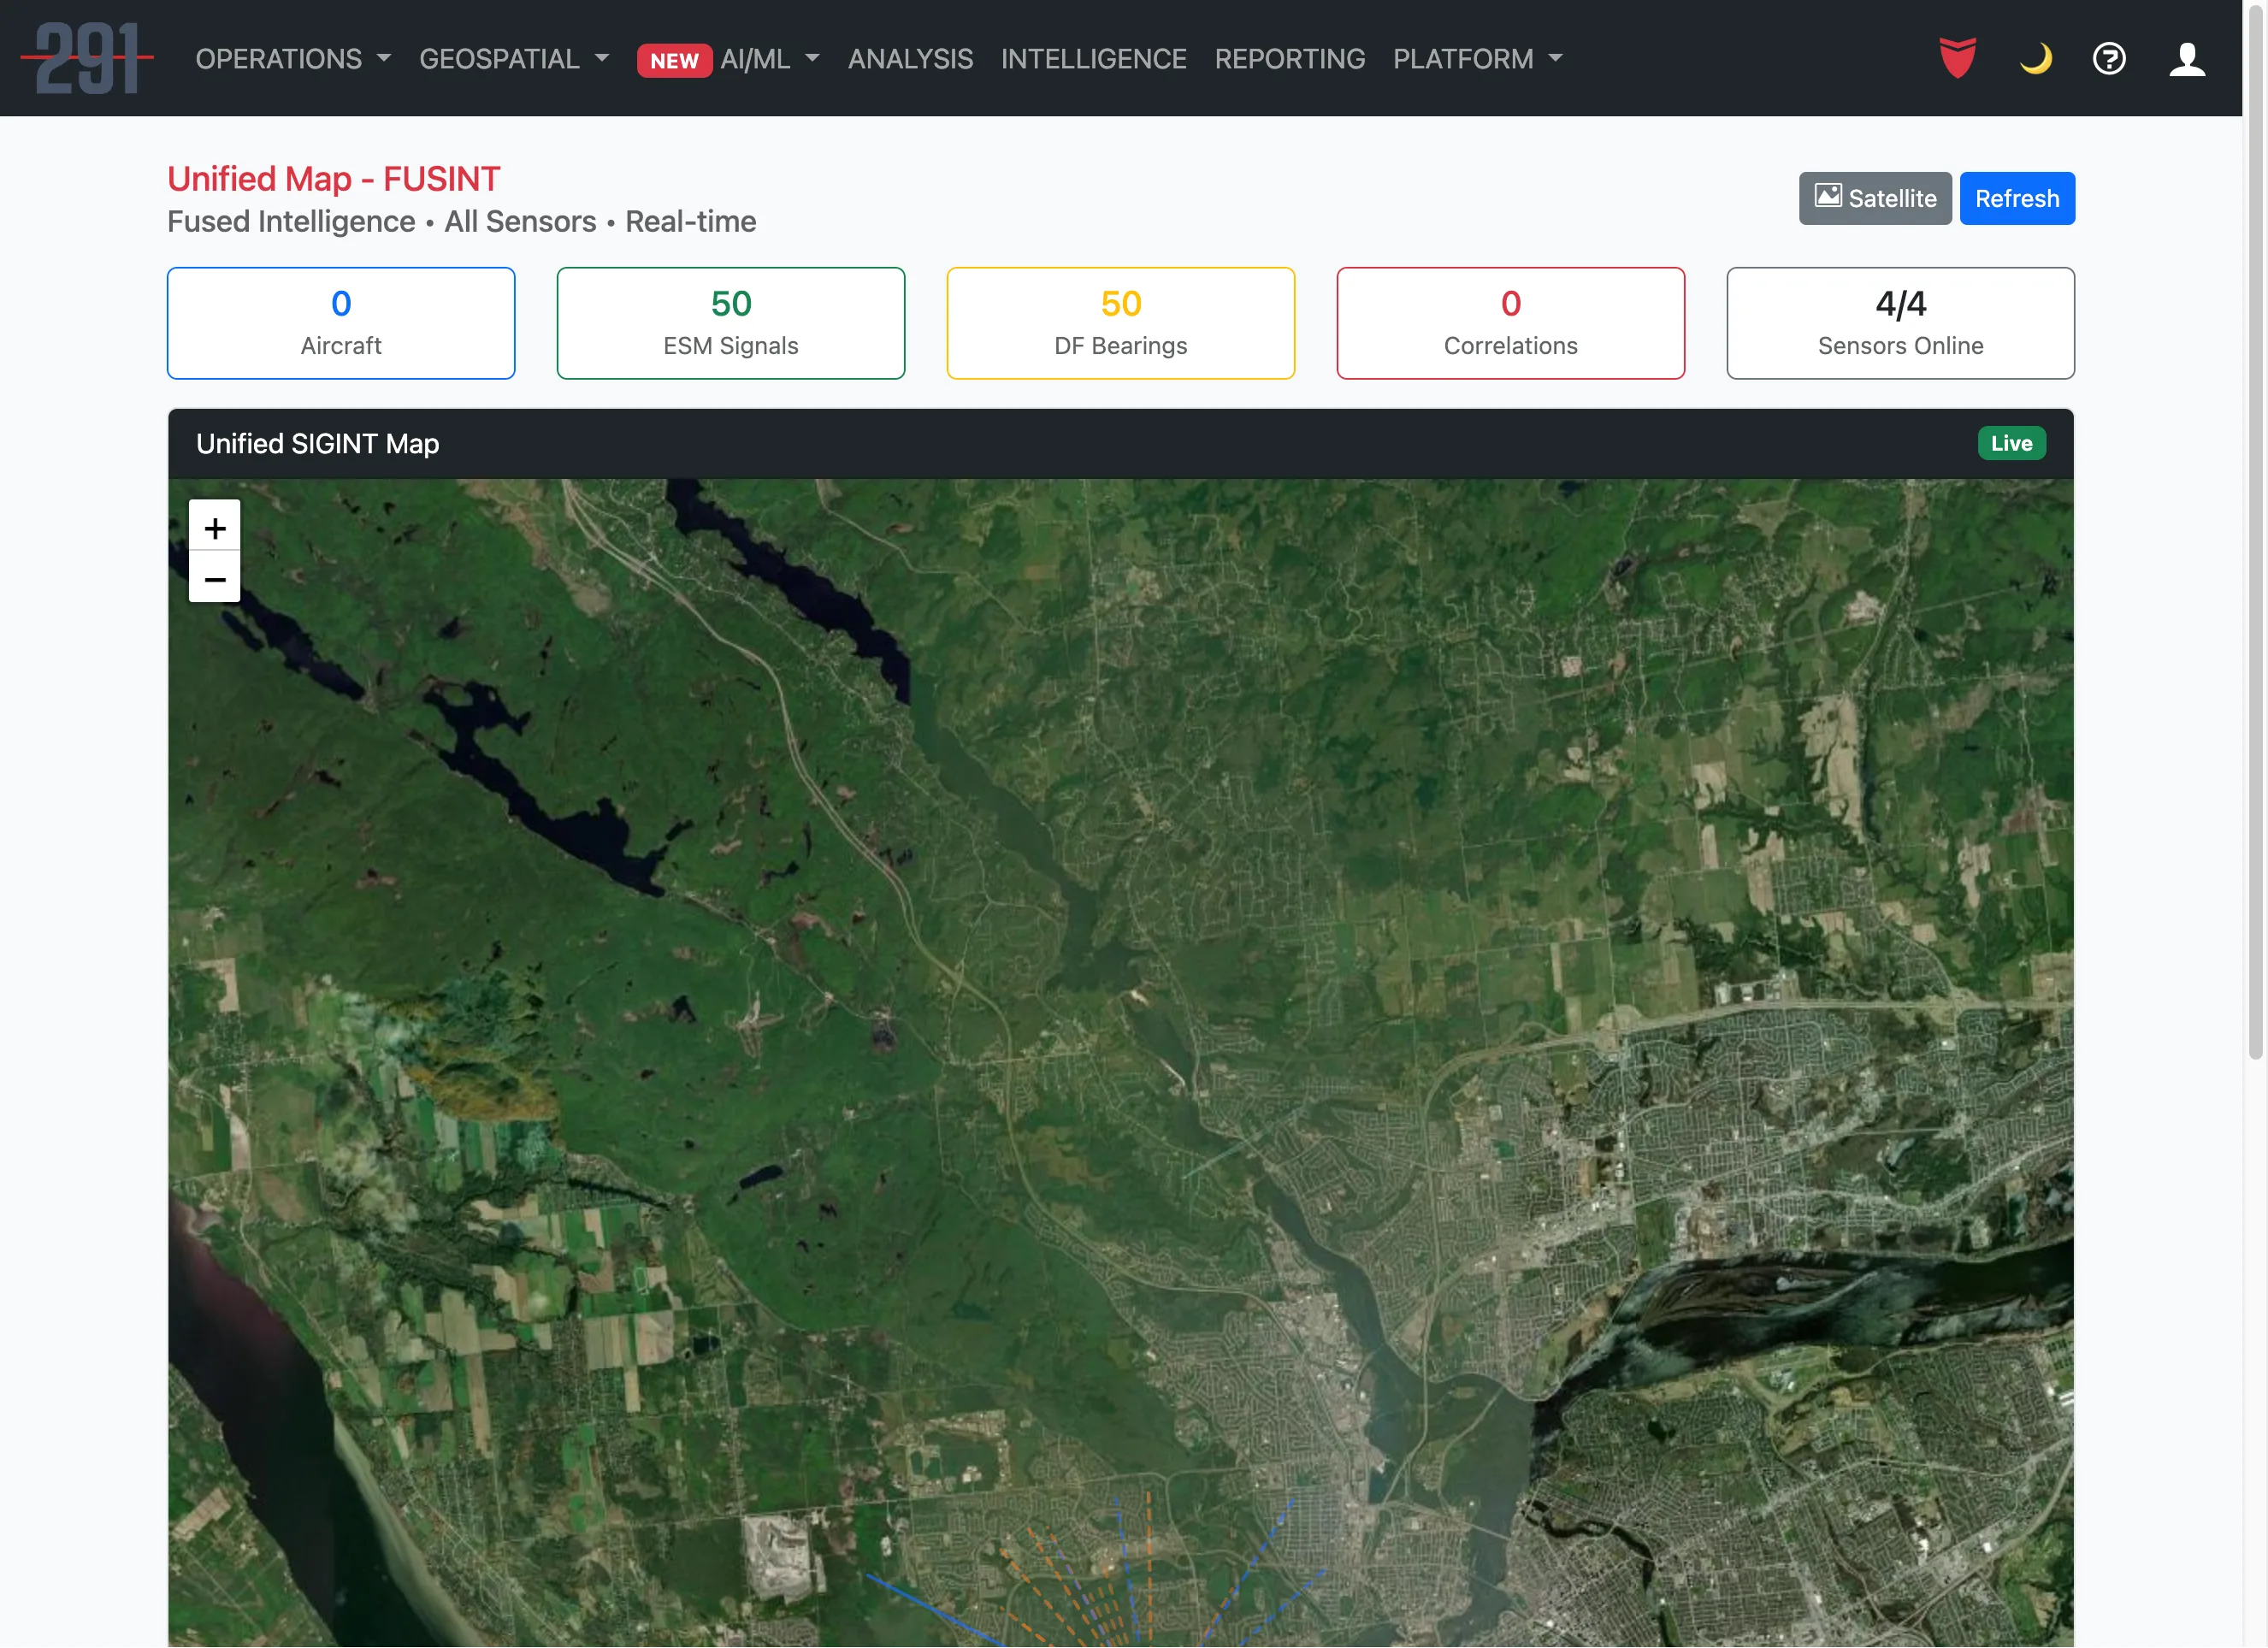Click the satellite image icon on Satellite button
Screen dimensions: 2268x1648
[1829, 197]
